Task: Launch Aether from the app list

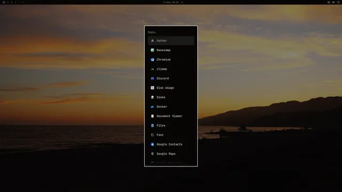Action: pos(171,41)
